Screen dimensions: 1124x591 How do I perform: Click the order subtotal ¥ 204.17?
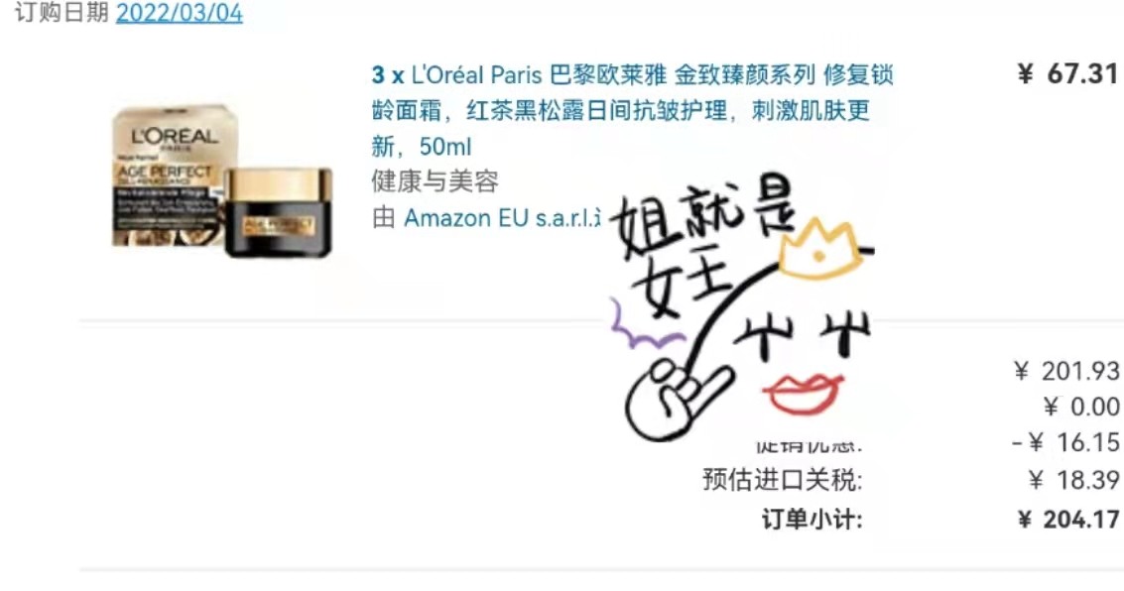click(x=1068, y=520)
